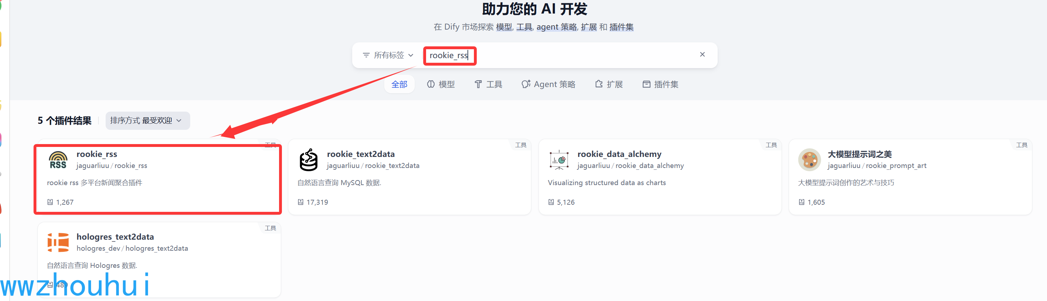Open the hologres_text2data plugin title
Screen dimensions: 1047x301
click(x=115, y=237)
